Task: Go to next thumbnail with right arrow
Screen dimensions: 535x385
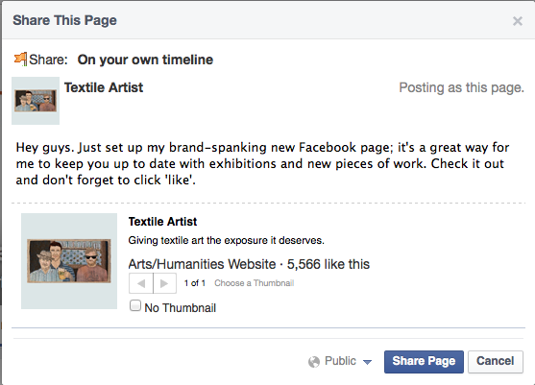Action: (165, 283)
